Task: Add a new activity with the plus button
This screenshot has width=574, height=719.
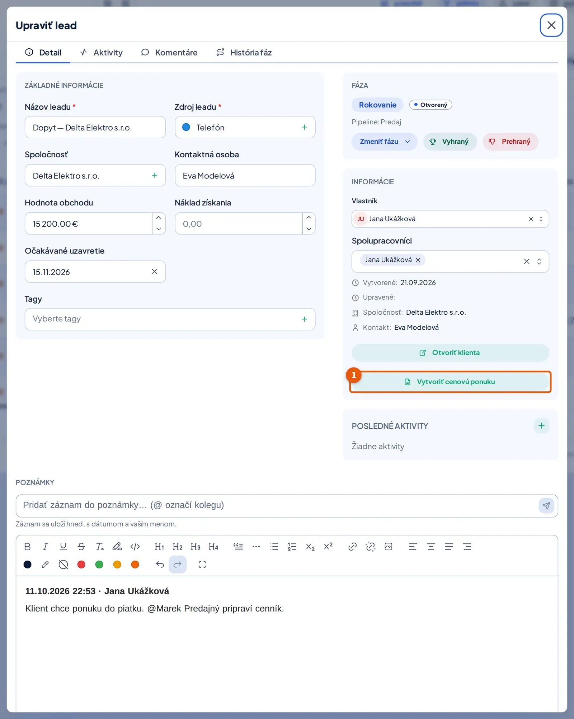Action: pos(541,425)
